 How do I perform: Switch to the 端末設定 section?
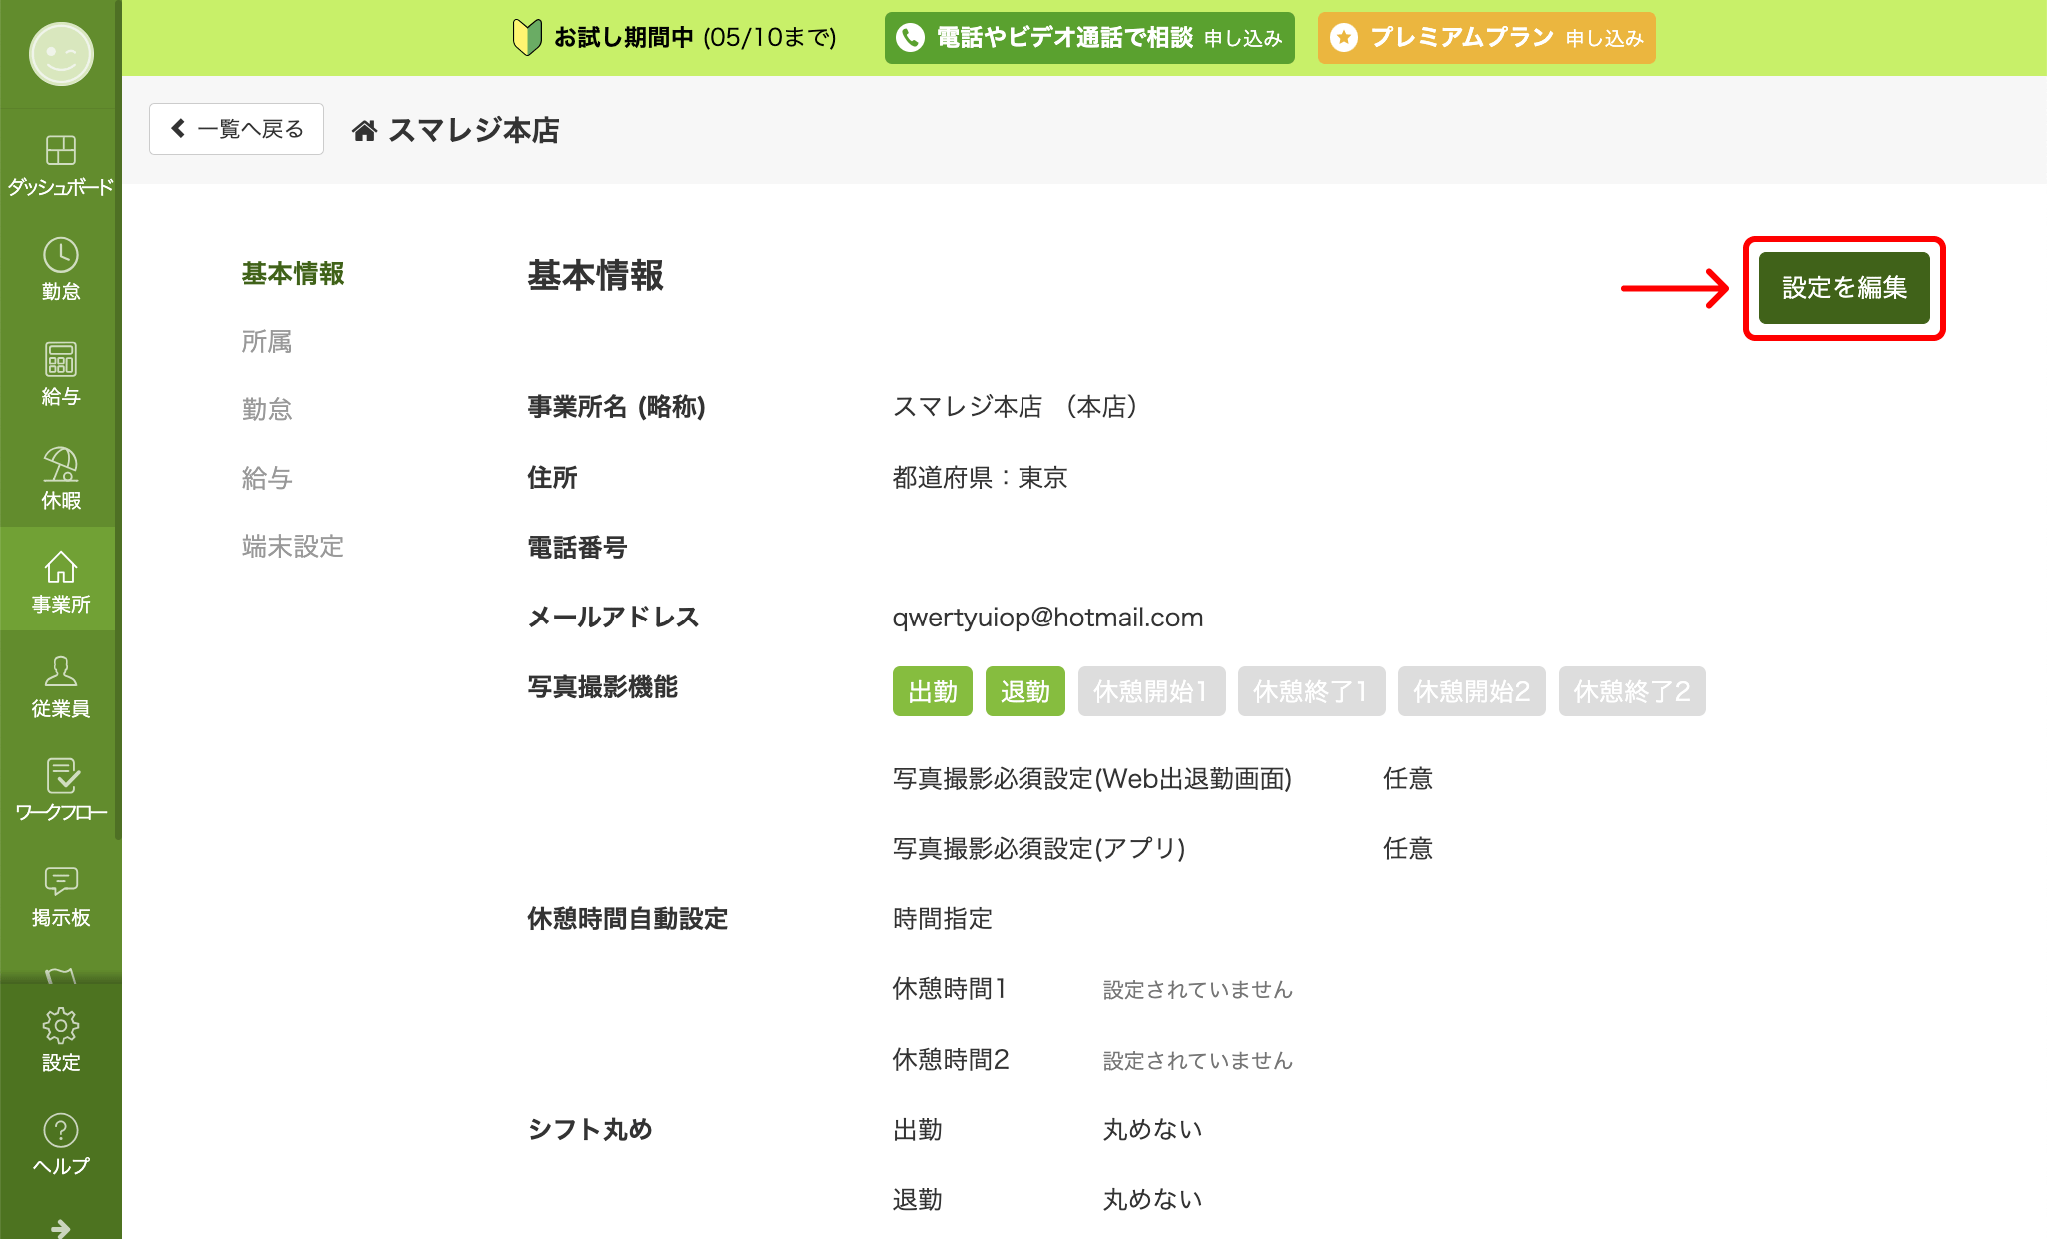click(293, 547)
